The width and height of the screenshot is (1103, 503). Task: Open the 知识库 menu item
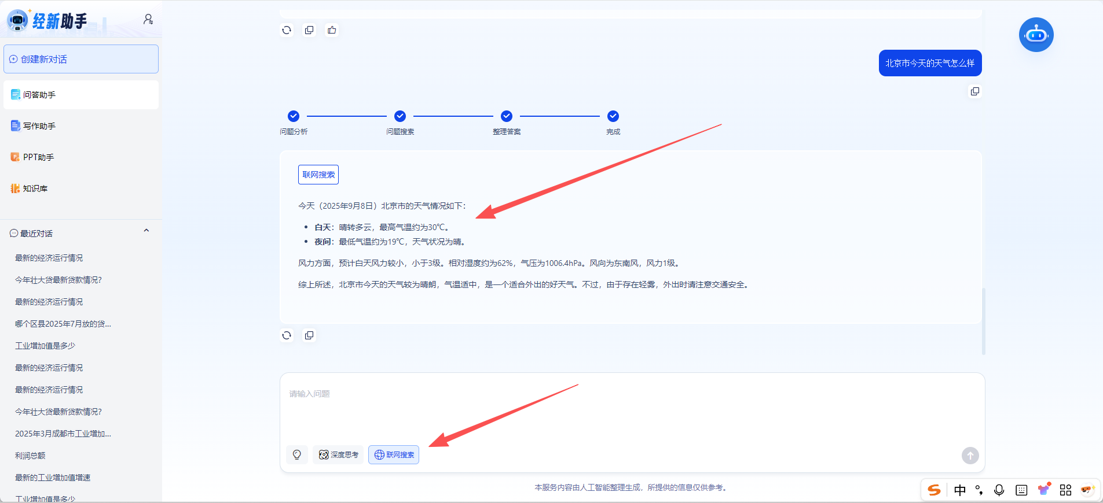click(x=81, y=188)
